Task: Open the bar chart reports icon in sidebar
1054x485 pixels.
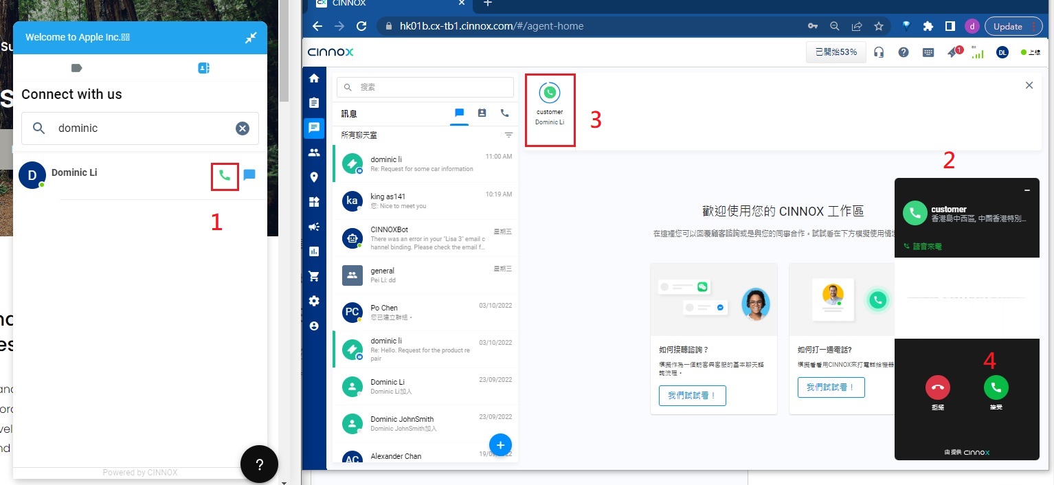Action: tap(314, 251)
